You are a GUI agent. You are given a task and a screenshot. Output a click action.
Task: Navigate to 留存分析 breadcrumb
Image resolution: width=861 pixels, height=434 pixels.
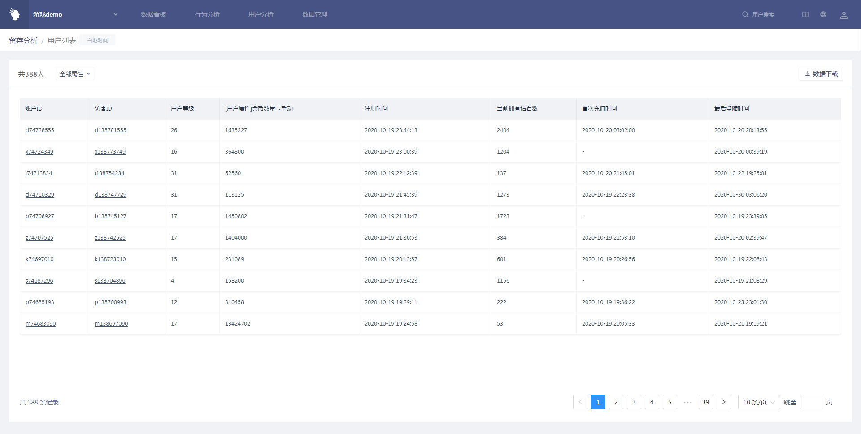point(23,40)
